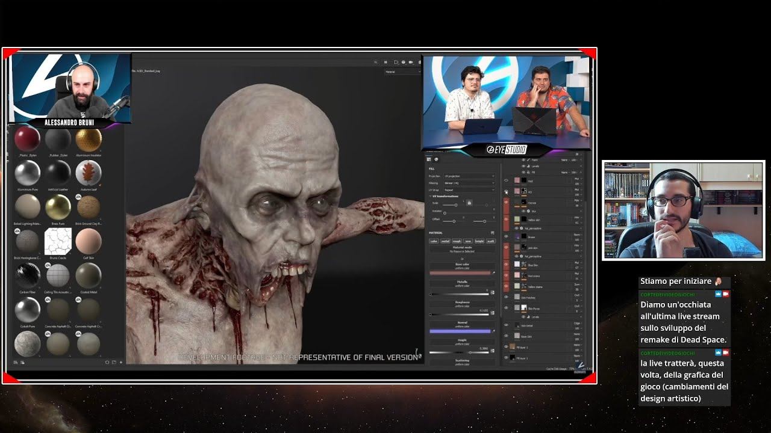This screenshot has width=771, height=433.
Task: Pick the Carbon Fiber material
Action: pos(27,275)
